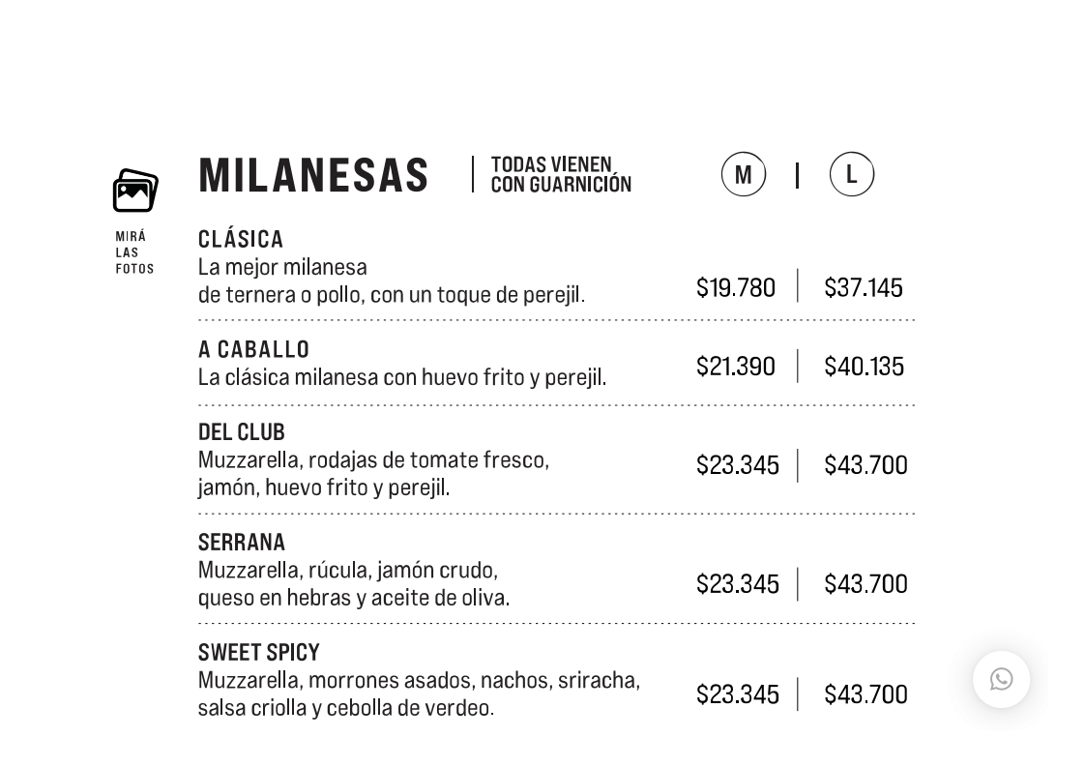Choose Del Club medium price $23.345
The height and width of the screenshot is (767, 1085).
coord(738,465)
